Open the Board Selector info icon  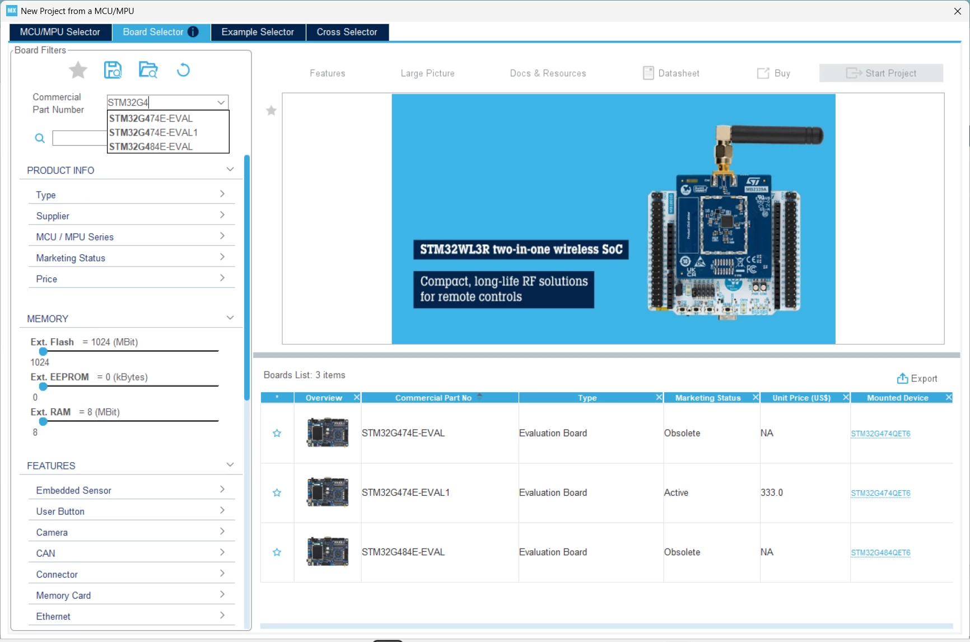(x=193, y=32)
